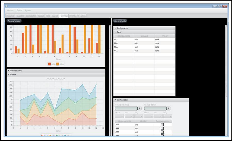The width and height of the screenshot is (232, 141).
Task: Switch to the General tab
Action: (10, 16)
